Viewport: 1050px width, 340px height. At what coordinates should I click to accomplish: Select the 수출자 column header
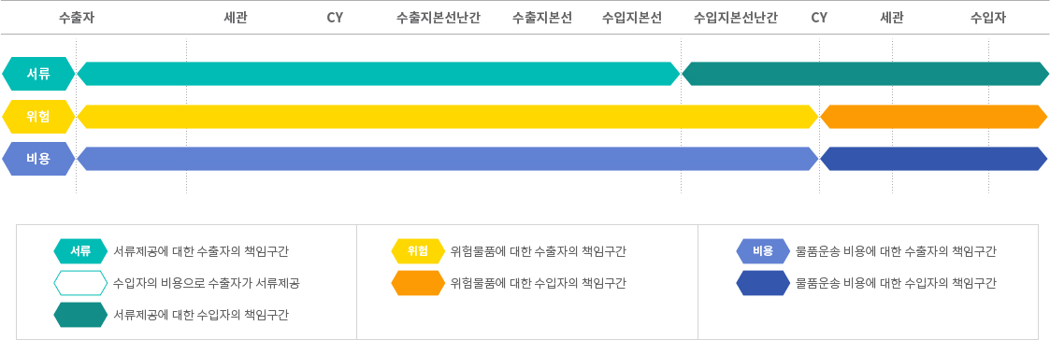(x=77, y=18)
